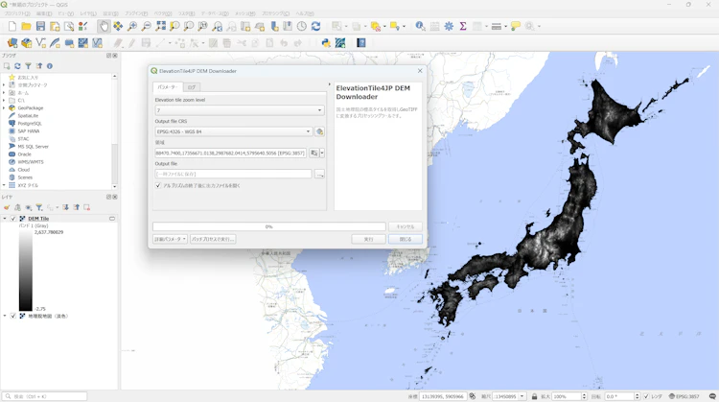Click the 実行 run button
Image resolution: width=719 pixels, height=402 pixels.
click(x=368, y=239)
